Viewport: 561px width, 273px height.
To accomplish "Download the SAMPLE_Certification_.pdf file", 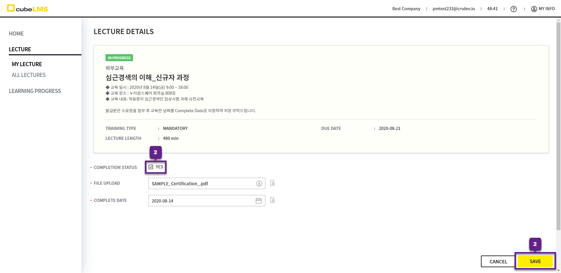I will pos(259,184).
